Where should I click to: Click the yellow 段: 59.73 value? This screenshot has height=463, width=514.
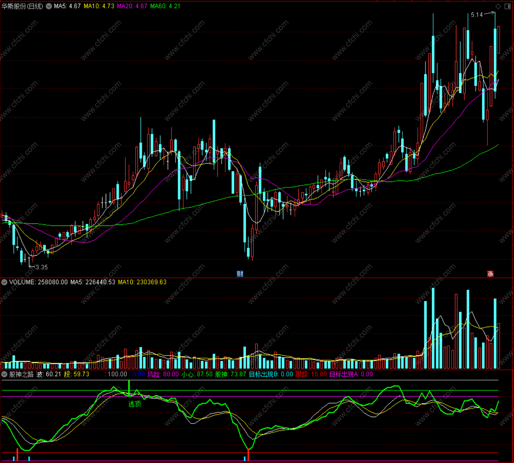tap(76, 374)
